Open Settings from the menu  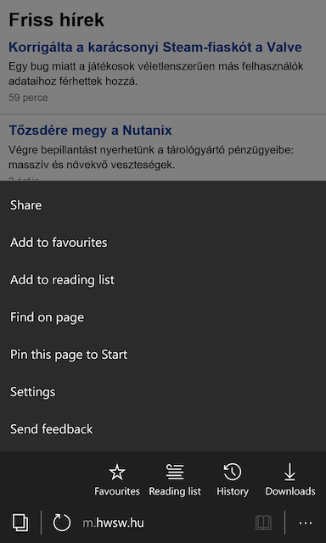[163, 392]
